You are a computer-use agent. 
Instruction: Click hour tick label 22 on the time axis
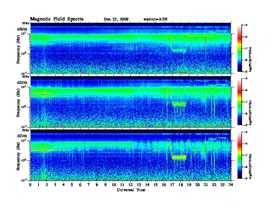214,185
